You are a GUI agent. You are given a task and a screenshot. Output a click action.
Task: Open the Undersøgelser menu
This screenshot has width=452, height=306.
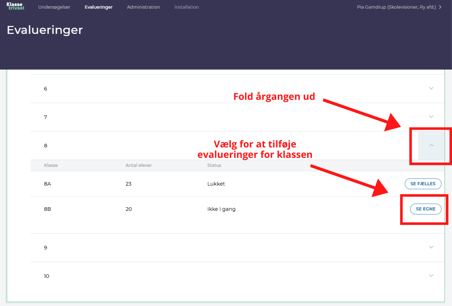[x=54, y=7]
